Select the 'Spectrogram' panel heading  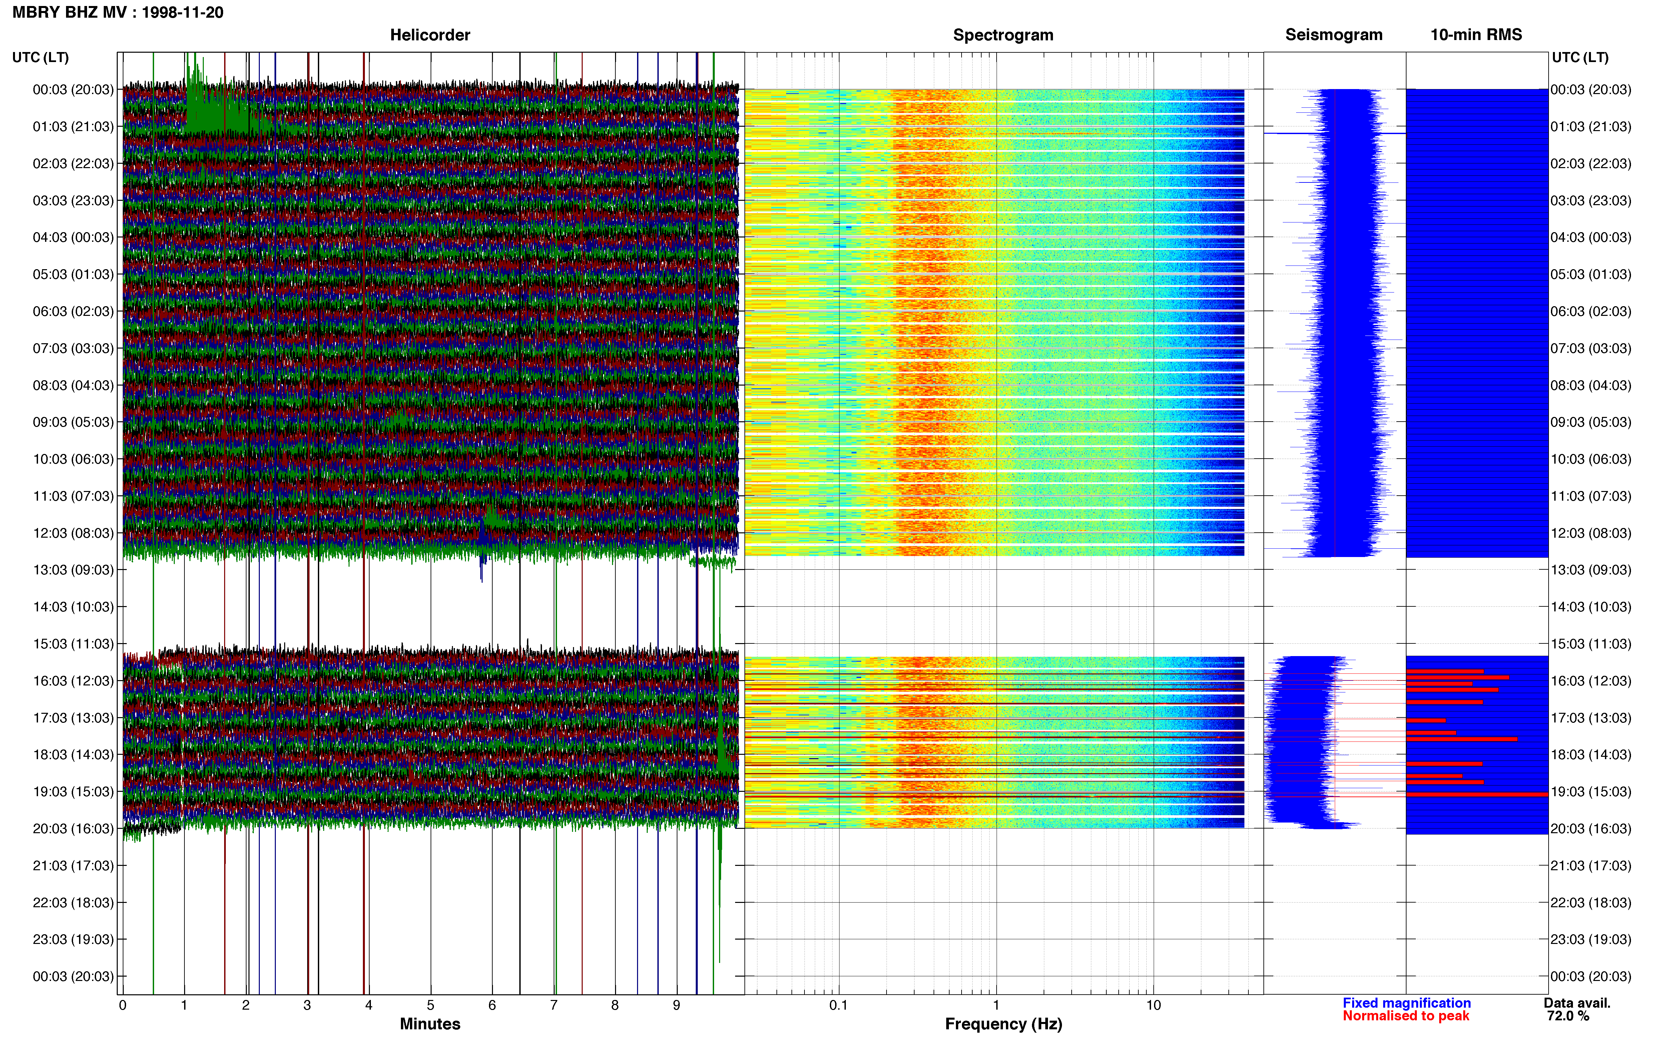pos(1003,35)
